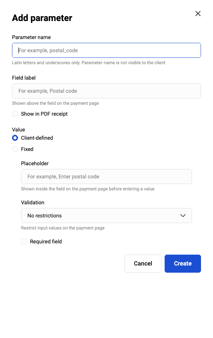Click the 'Validation' heading text

[33, 202]
